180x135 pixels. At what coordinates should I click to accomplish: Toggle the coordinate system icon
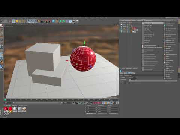click(39, 21)
